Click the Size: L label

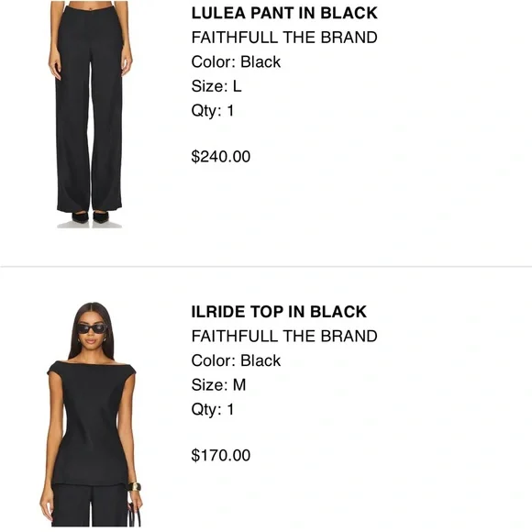(x=216, y=86)
